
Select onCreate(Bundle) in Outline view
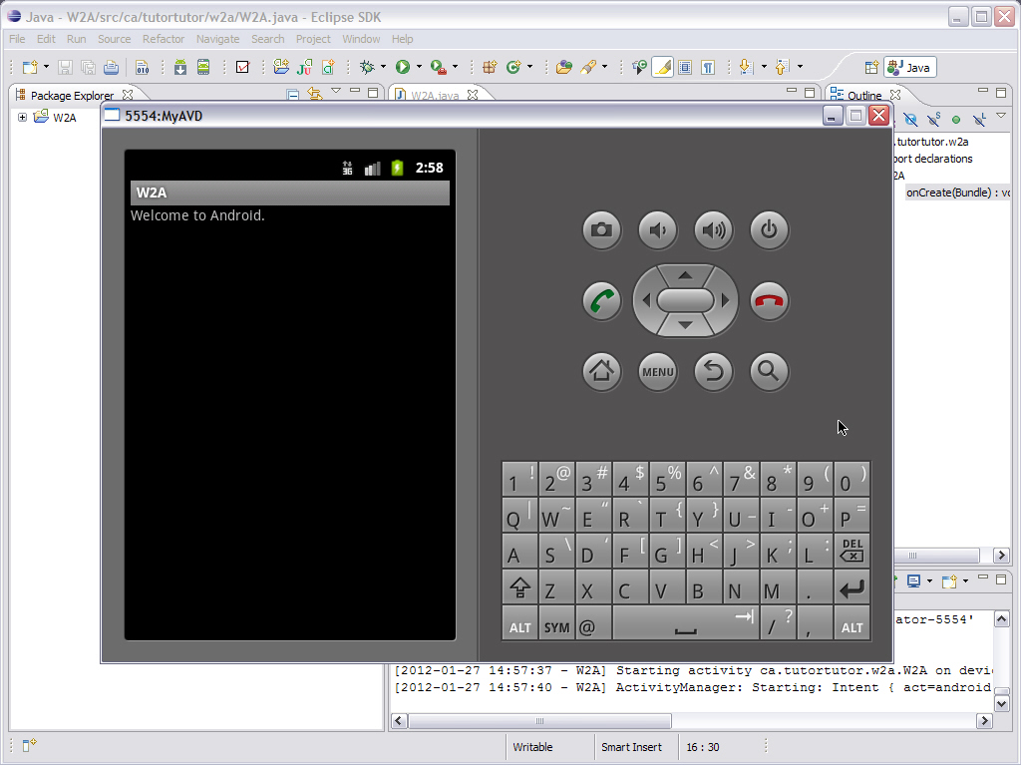coord(957,192)
